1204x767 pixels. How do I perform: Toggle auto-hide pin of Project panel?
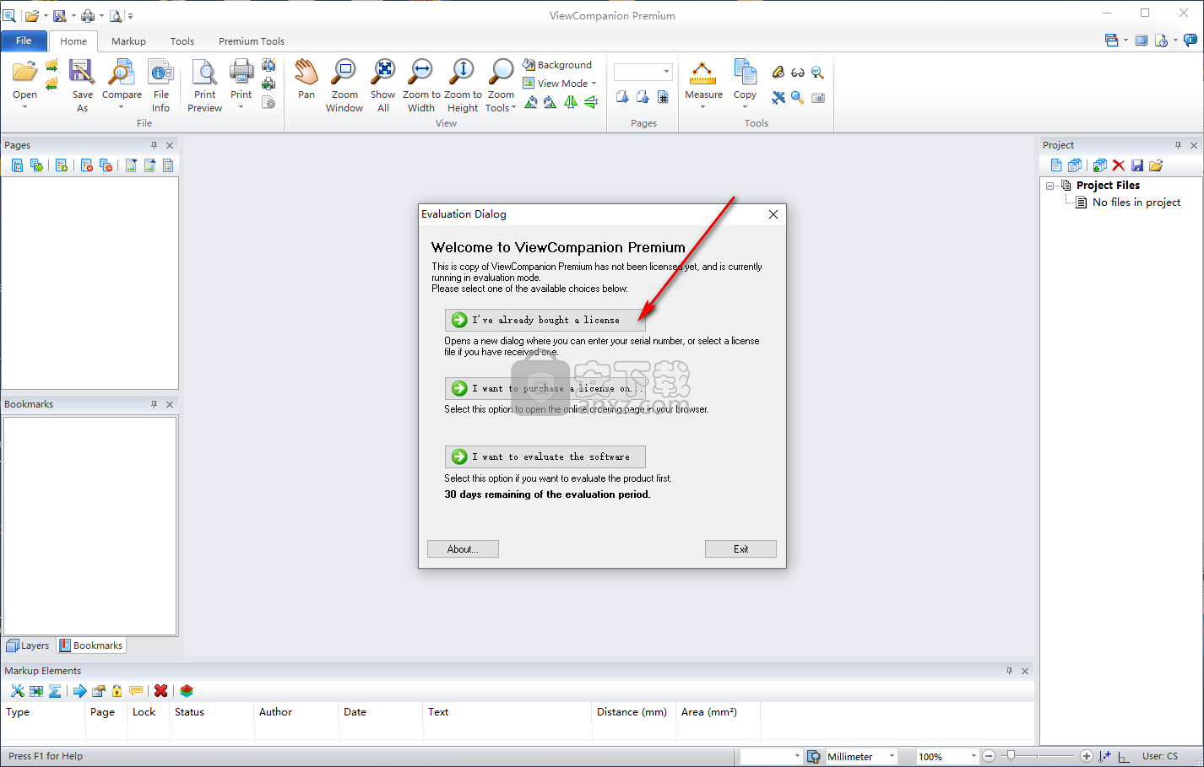point(1178,145)
